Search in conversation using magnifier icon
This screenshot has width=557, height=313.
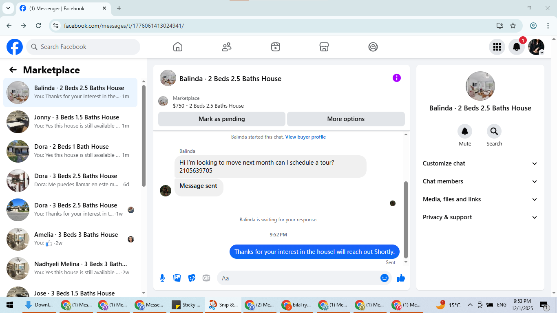click(494, 131)
